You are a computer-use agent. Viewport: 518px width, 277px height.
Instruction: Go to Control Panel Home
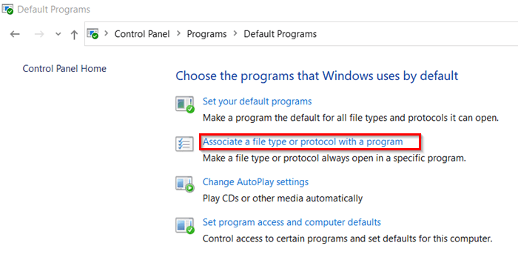pos(64,69)
